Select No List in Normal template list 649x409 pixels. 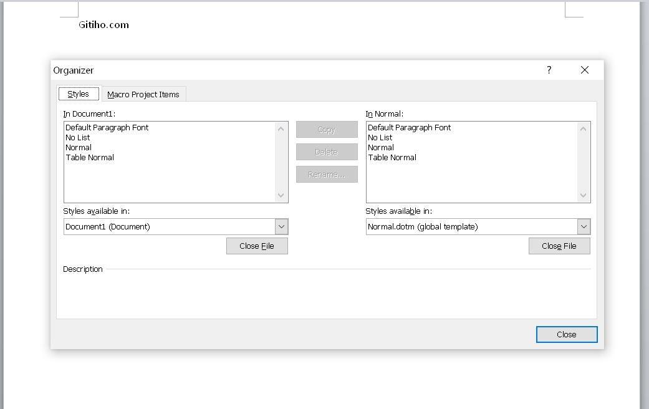(380, 137)
